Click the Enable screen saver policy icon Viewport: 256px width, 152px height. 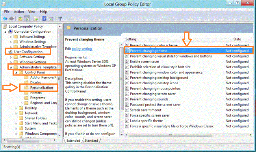coord(127,61)
